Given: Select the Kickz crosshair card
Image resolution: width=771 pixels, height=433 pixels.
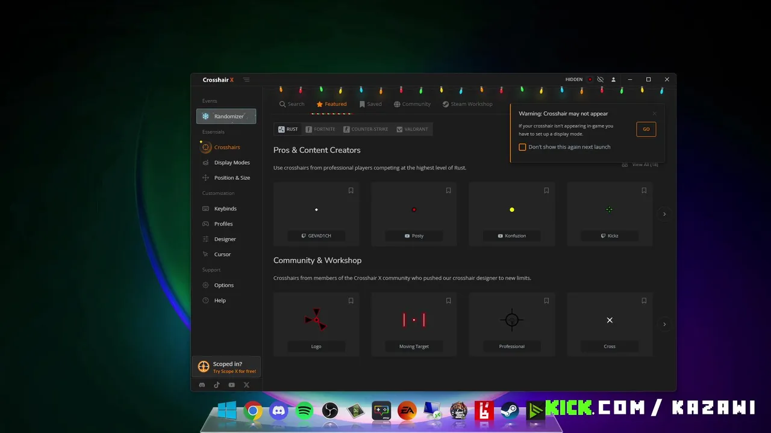Looking at the screenshot, I should [x=610, y=213].
